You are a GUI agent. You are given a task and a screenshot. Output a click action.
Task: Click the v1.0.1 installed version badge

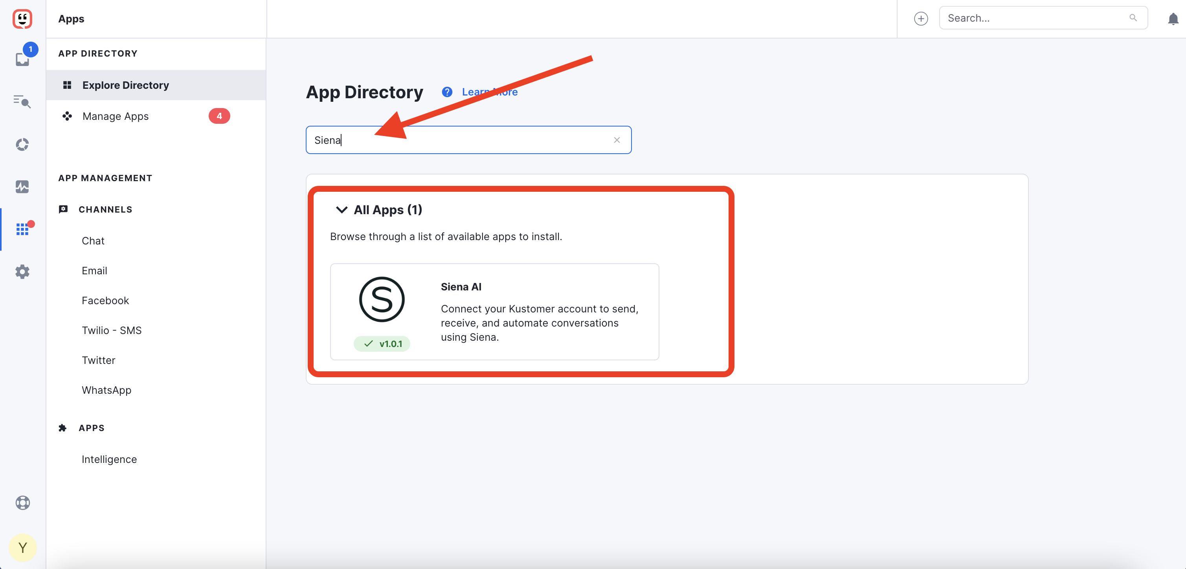pos(382,344)
